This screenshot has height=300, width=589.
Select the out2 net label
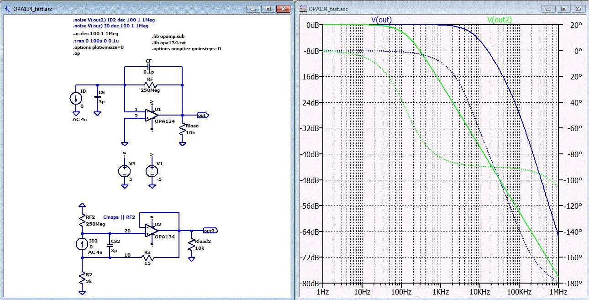tap(210, 230)
